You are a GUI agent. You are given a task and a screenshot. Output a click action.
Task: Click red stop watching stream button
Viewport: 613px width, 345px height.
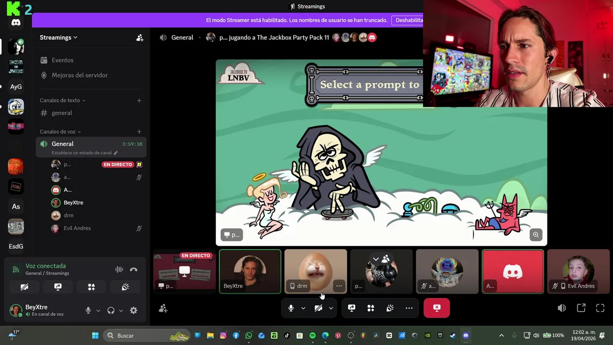pyautogui.click(x=437, y=308)
